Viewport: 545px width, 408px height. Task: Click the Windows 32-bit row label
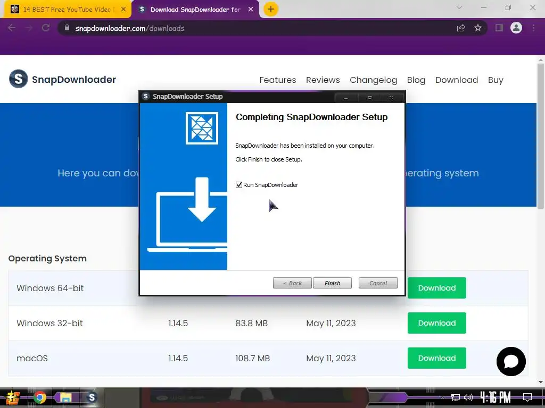[49, 324]
